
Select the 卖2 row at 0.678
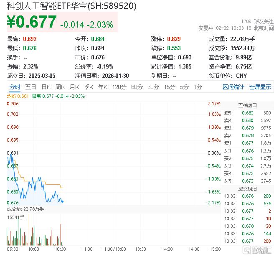click(247, 135)
